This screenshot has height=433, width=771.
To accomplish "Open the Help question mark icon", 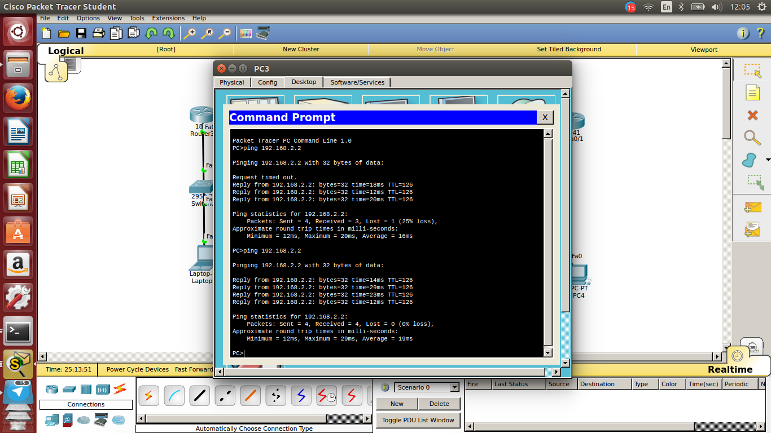I will point(760,33).
